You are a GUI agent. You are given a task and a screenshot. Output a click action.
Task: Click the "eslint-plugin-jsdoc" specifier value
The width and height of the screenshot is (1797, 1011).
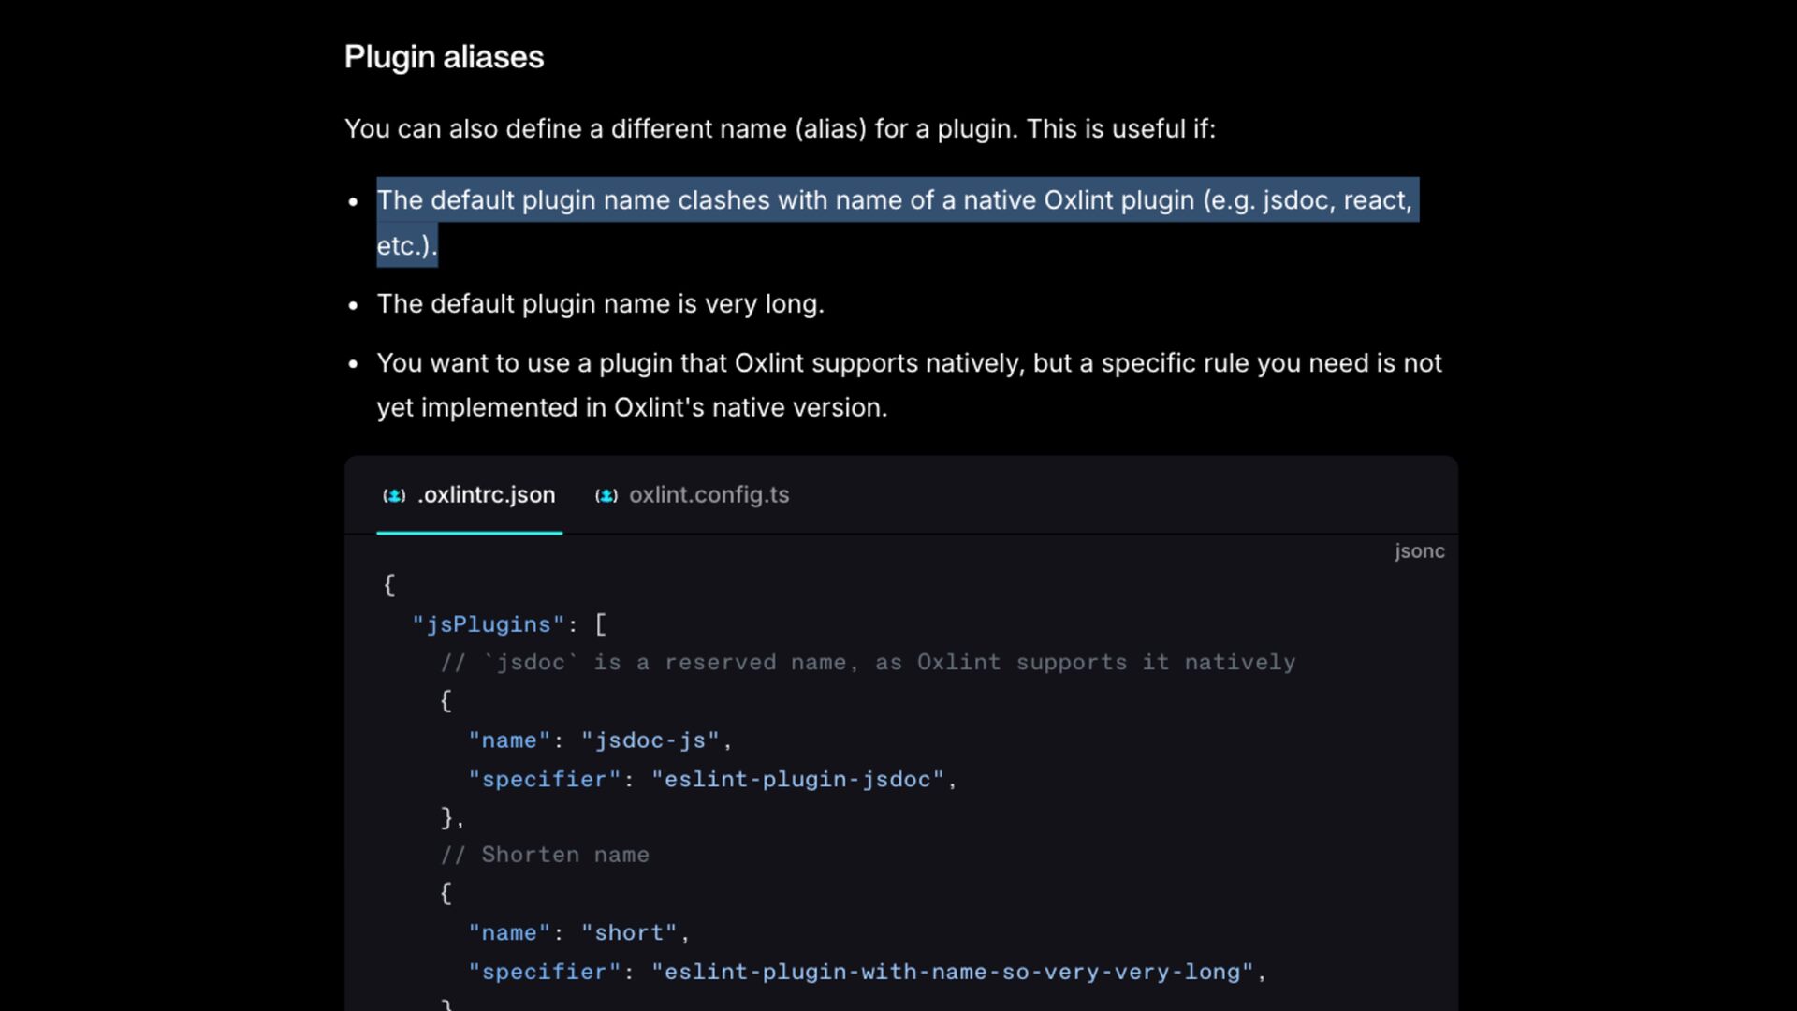coord(797,780)
